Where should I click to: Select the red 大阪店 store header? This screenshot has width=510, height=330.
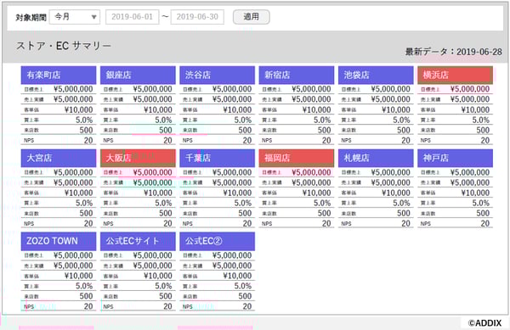click(x=138, y=158)
